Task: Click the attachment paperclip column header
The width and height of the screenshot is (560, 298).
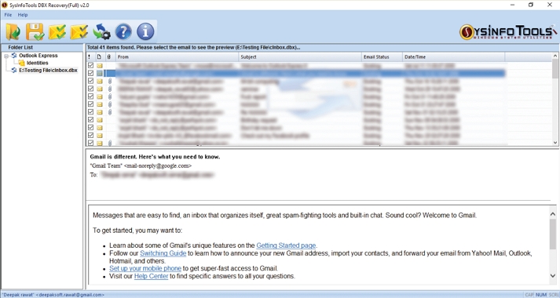Action: pyautogui.click(x=109, y=56)
